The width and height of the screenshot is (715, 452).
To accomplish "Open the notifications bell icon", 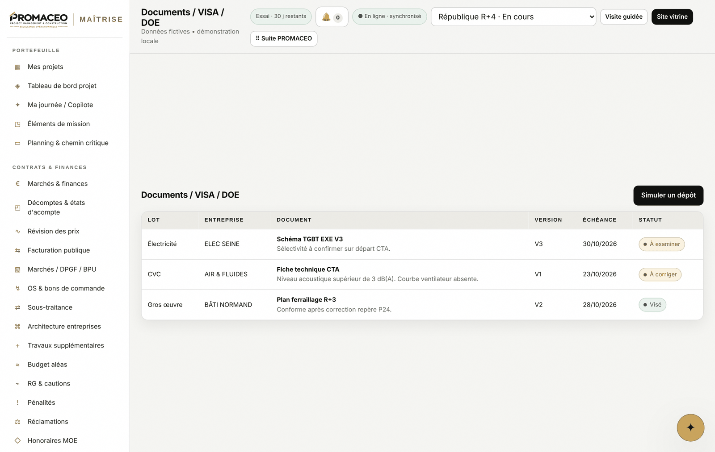I will point(332,17).
